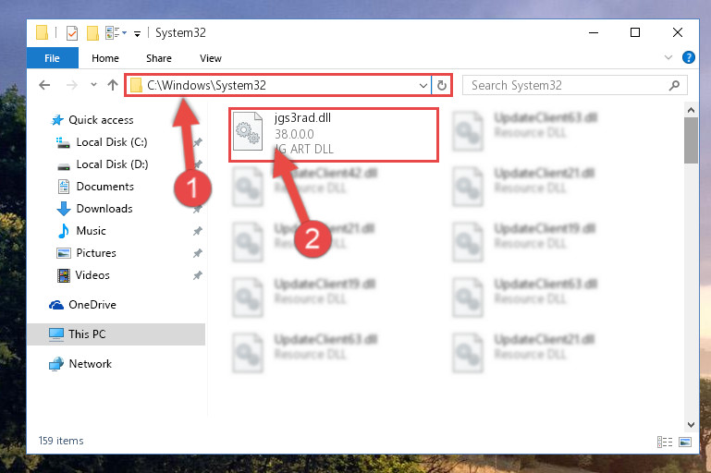
Task: Click the jgs3rad.dll gear file icon
Action: click(248, 131)
